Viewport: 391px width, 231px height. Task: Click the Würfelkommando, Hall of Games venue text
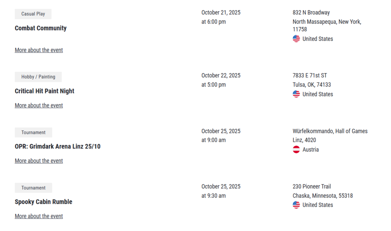coord(330,131)
